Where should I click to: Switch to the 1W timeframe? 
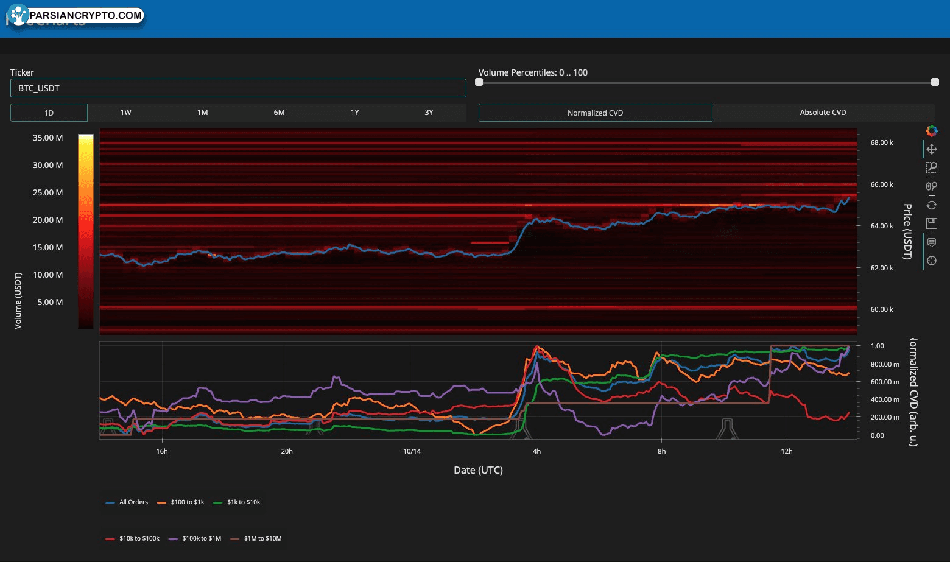coord(125,113)
